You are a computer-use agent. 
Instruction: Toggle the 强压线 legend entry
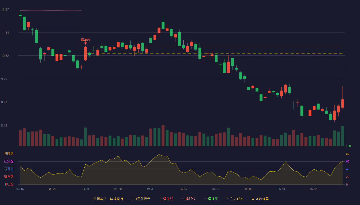coord(166,199)
